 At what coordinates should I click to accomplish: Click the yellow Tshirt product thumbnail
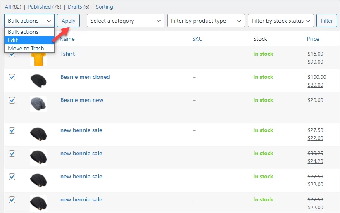[38, 58]
